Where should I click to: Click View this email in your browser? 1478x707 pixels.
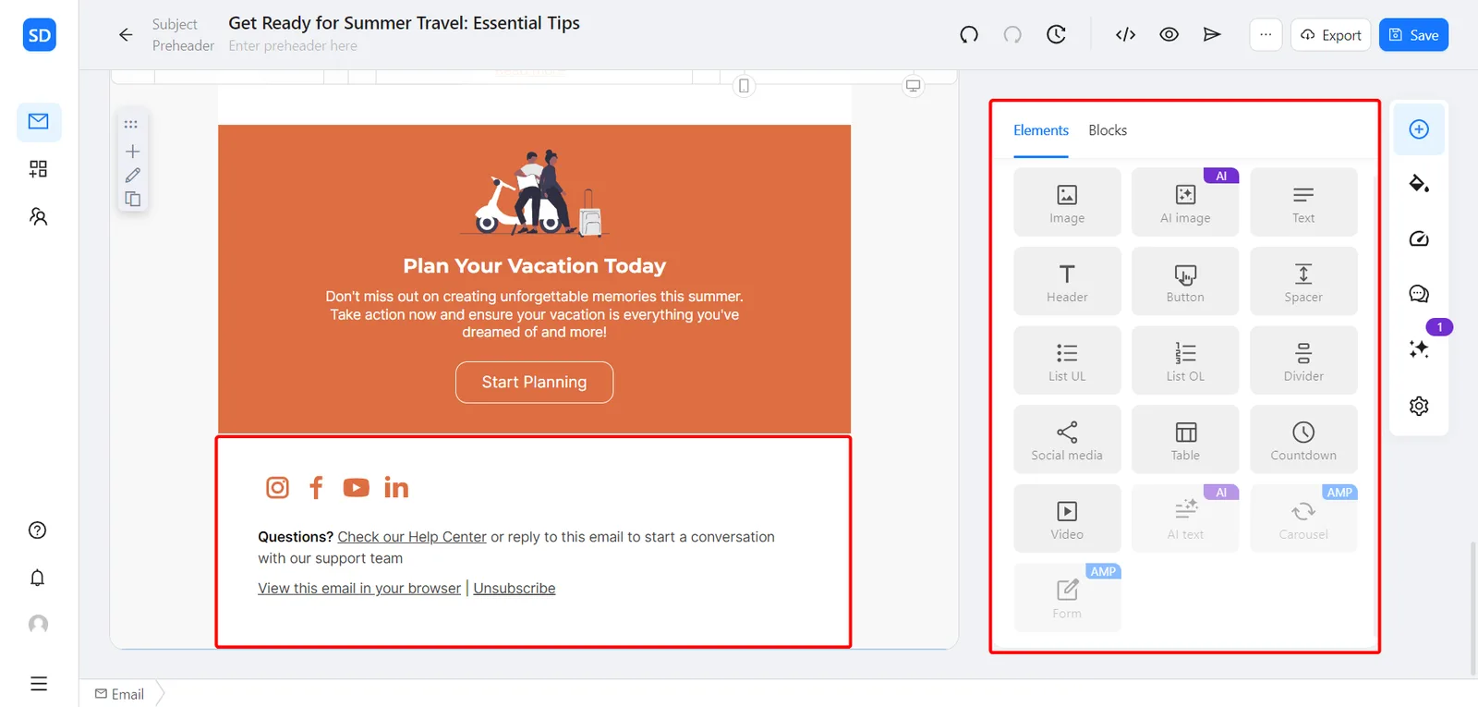click(x=359, y=589)
